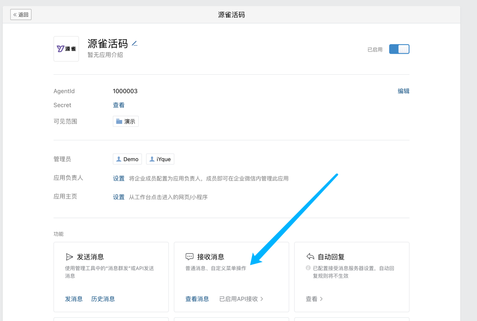Click the Demo administrator tag
The height and width of the screenshot is (321, 477).
[127, 159]
